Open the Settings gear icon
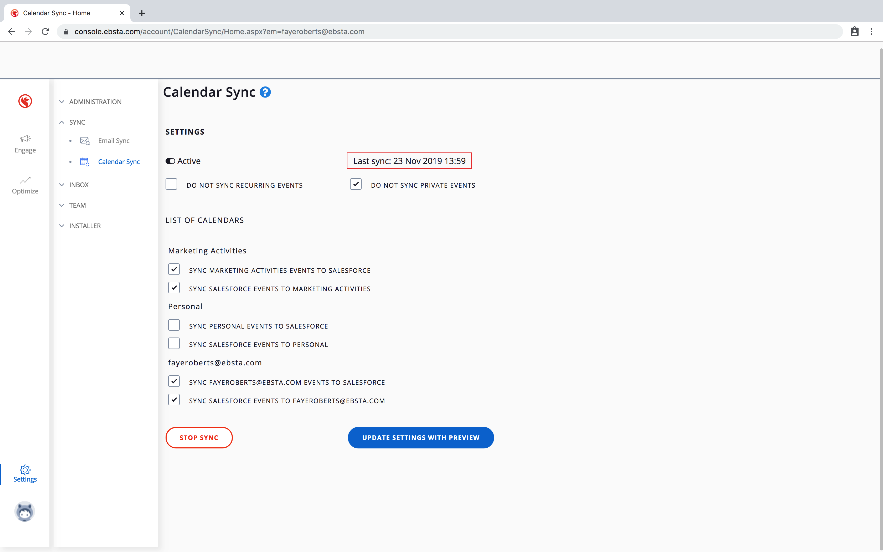Screen dimensions: 883x552 coord(25,473)
